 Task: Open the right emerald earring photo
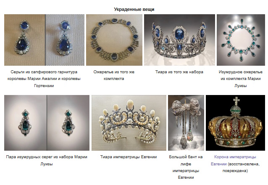point(68,123)
